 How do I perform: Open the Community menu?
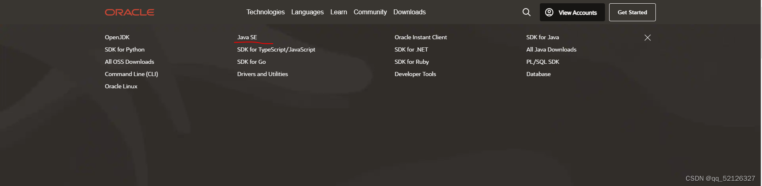pos(370,12)
